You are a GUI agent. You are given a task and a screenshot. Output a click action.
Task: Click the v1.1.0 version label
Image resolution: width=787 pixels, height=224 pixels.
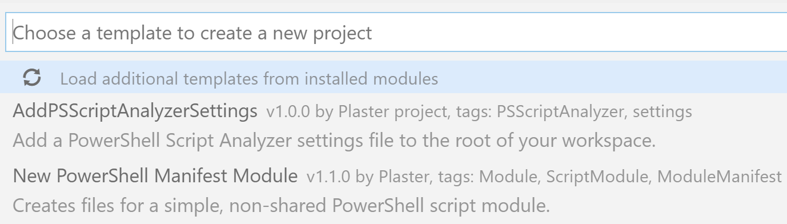point(328,177)
